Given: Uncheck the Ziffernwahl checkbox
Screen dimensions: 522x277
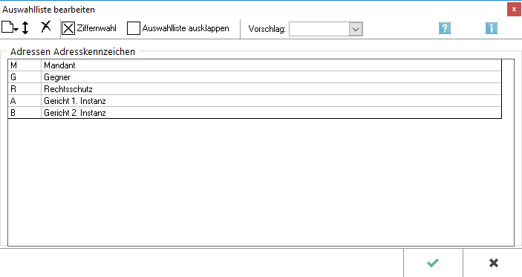Looking at the screenshot, I should pos(68,28).
